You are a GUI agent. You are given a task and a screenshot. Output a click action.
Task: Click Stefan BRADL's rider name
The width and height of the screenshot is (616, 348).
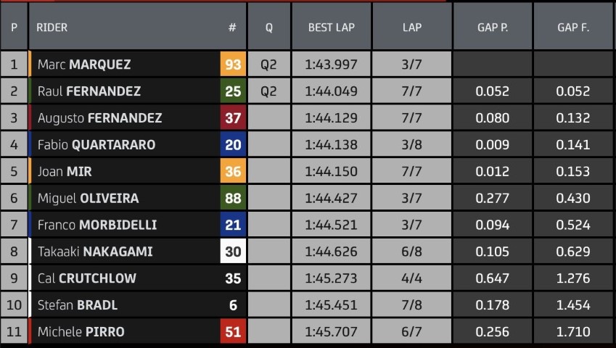(x=78, y=304)
